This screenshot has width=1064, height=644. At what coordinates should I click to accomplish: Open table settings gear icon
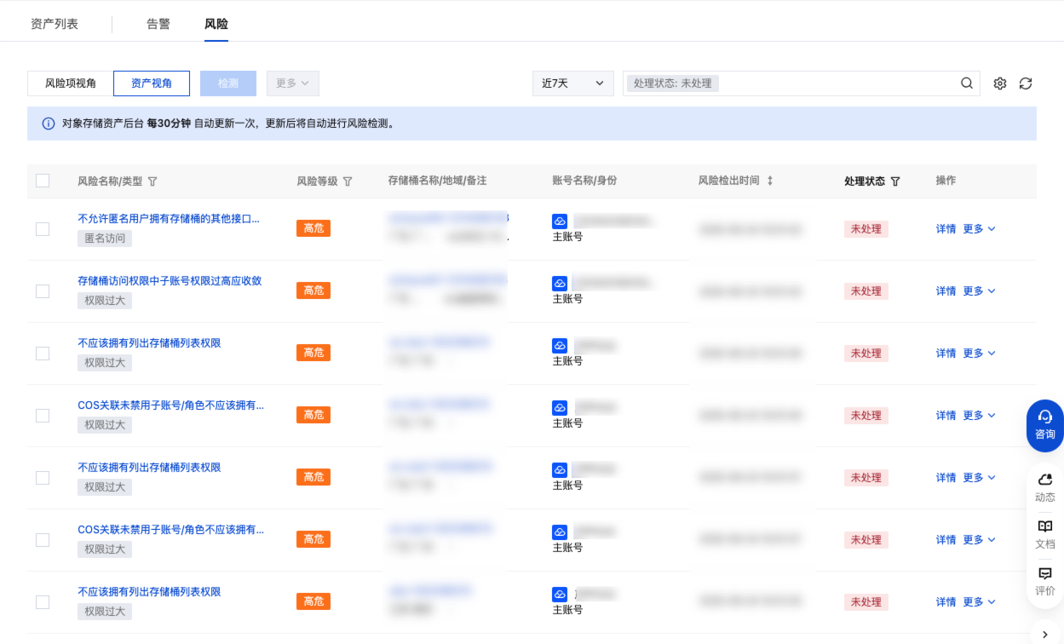[x=1000, y=83]
